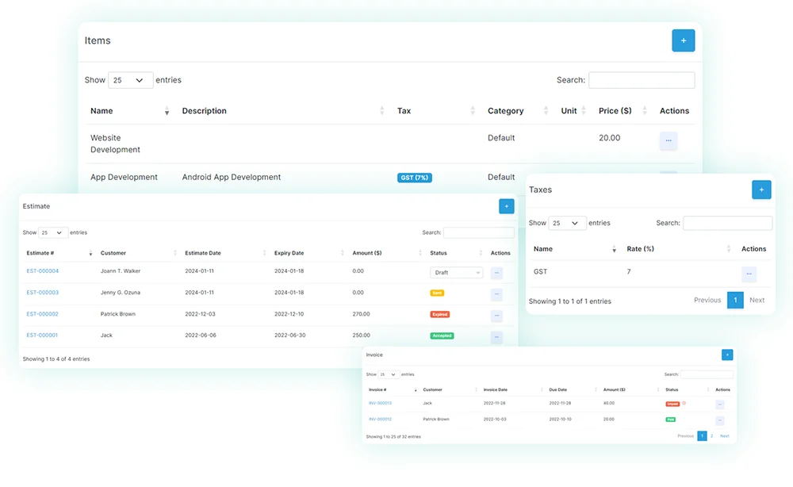The image size is (793, 487).
Task: Open actions menu for Website Development item
Action: click(x=668, y=140)
